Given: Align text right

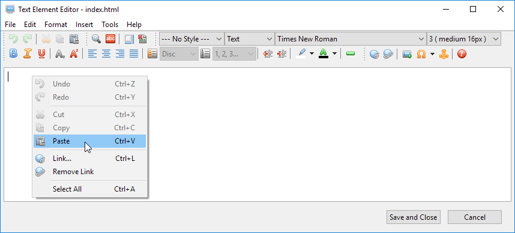Looking at the screenshot, I should coord(120,53).
